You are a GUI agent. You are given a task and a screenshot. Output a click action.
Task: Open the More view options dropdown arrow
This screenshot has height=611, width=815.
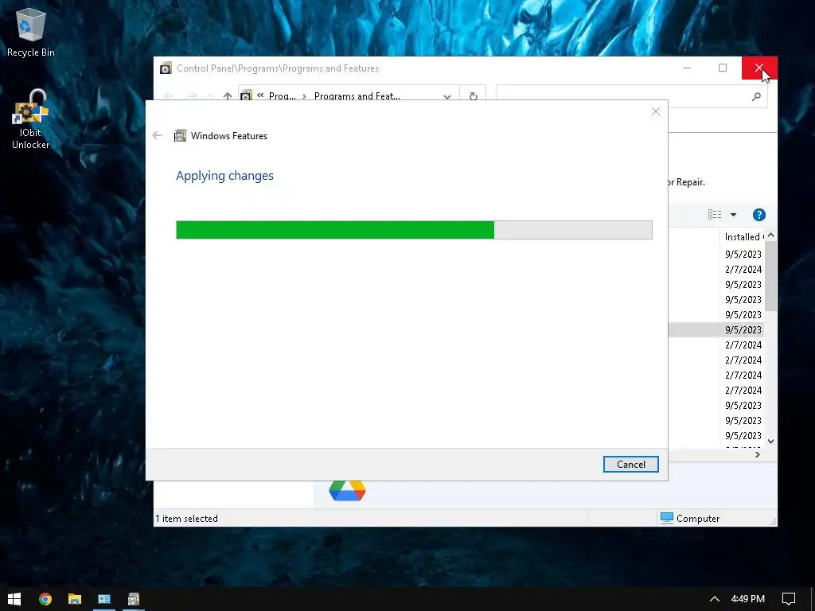coord(733,215)
